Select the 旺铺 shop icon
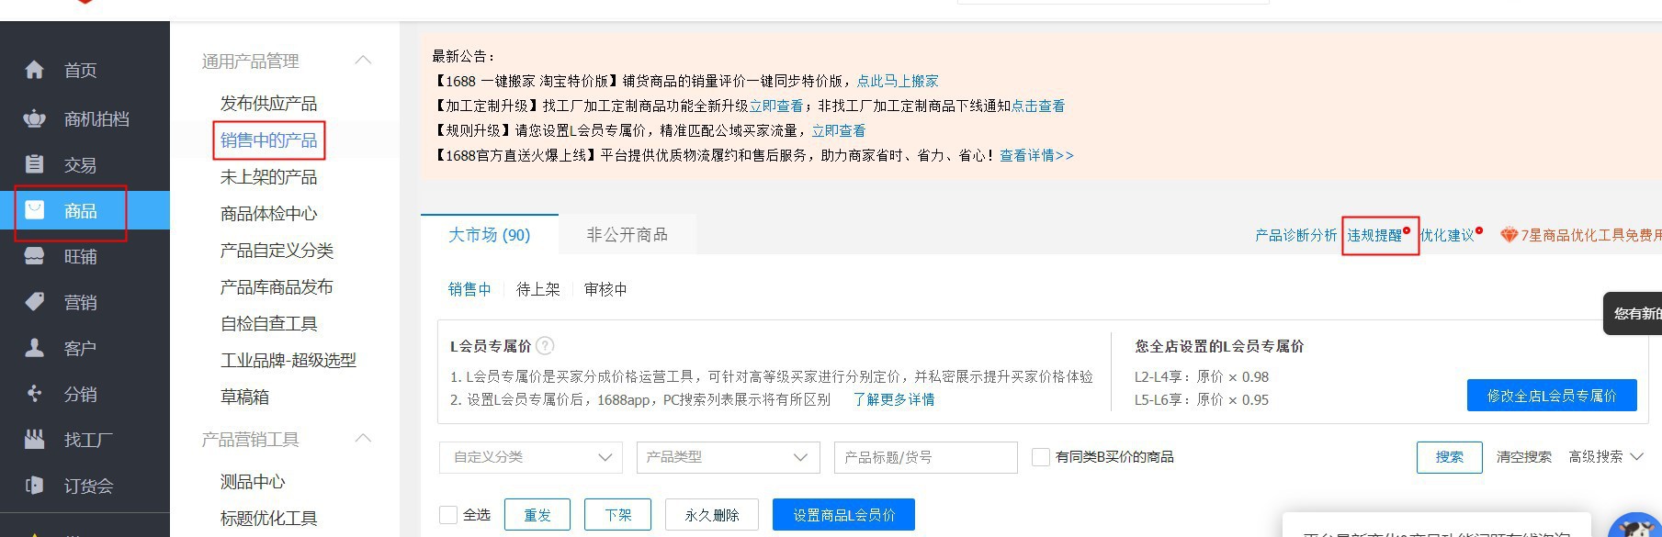 [34, 256]
